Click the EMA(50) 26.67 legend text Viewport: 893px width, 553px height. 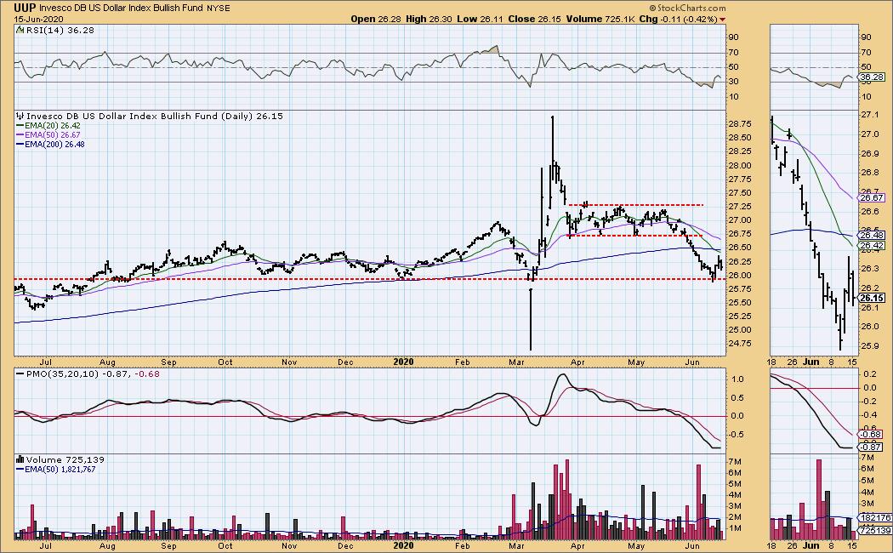(53, 135)
